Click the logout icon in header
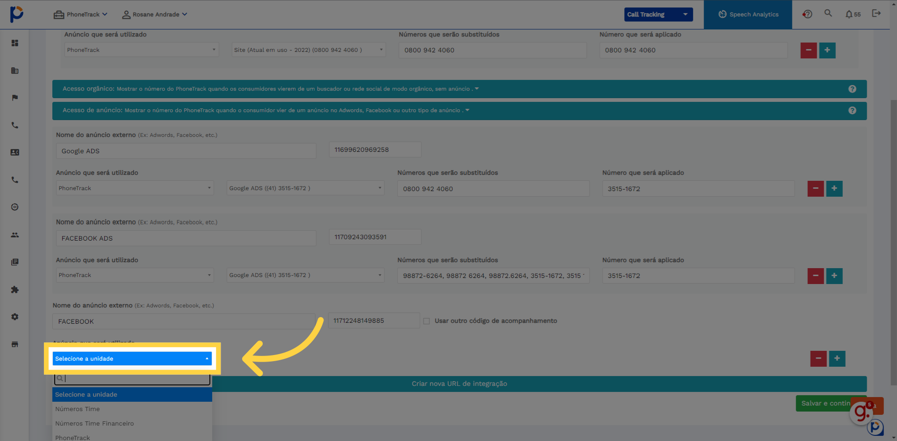897x441 pixels. (x=876, y=13)
